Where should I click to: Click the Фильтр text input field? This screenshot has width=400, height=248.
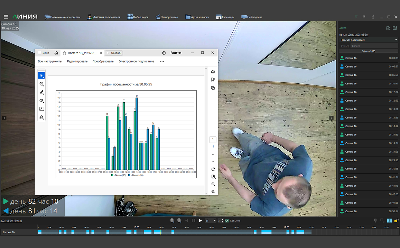[x=373, y=46]
